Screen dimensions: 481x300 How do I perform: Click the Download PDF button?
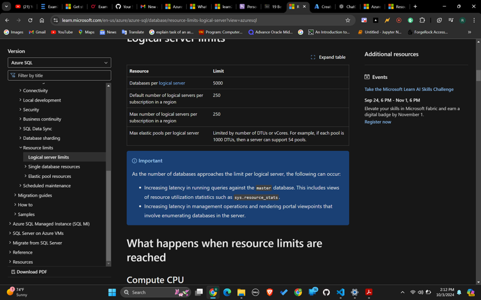point(29,272)
